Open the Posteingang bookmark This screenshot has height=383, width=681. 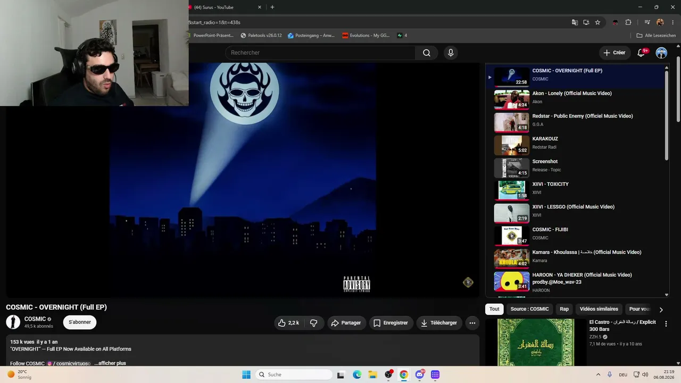coord(311,36)
